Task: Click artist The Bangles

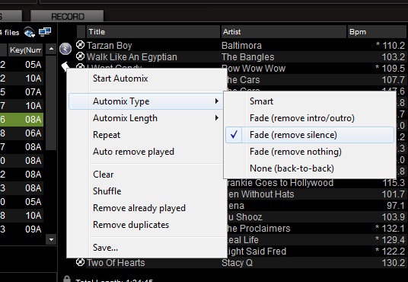Action: [x=247, y=57]
